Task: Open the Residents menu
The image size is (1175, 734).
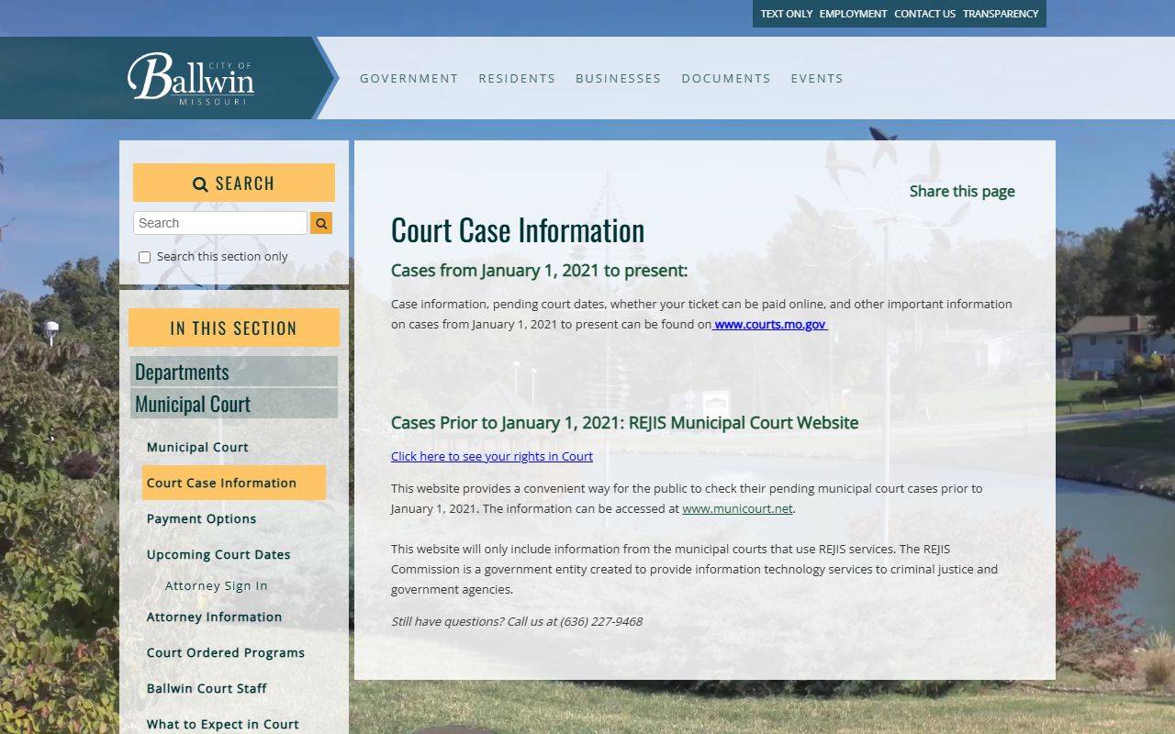Action: click(517, 78)
